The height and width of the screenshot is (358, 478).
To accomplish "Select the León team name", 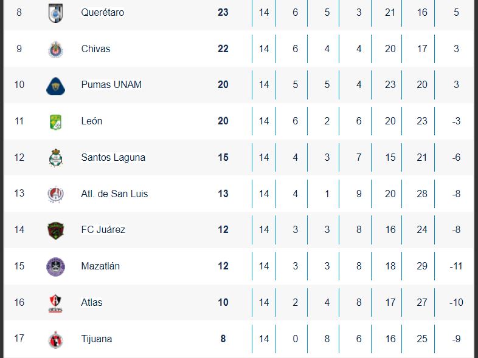I will [92, 121].
